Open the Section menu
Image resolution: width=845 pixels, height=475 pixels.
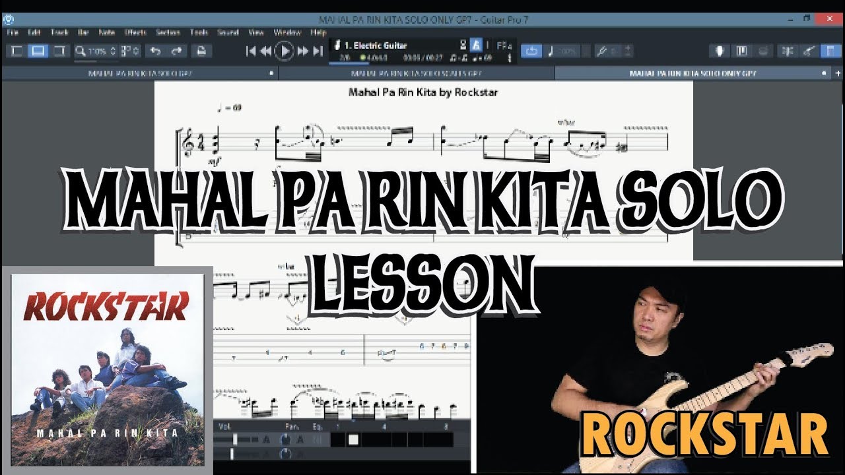pos(168,32)
